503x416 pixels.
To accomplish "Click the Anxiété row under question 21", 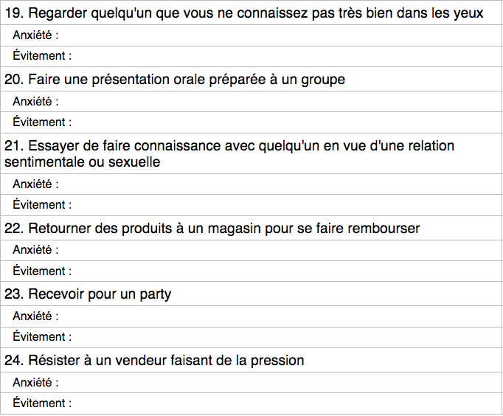I will tap(251, 184).
